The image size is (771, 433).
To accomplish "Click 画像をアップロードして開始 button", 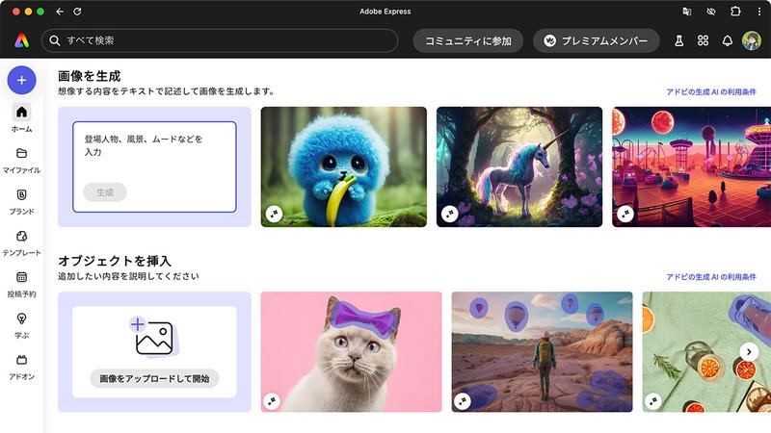I will tap(154, 378).
